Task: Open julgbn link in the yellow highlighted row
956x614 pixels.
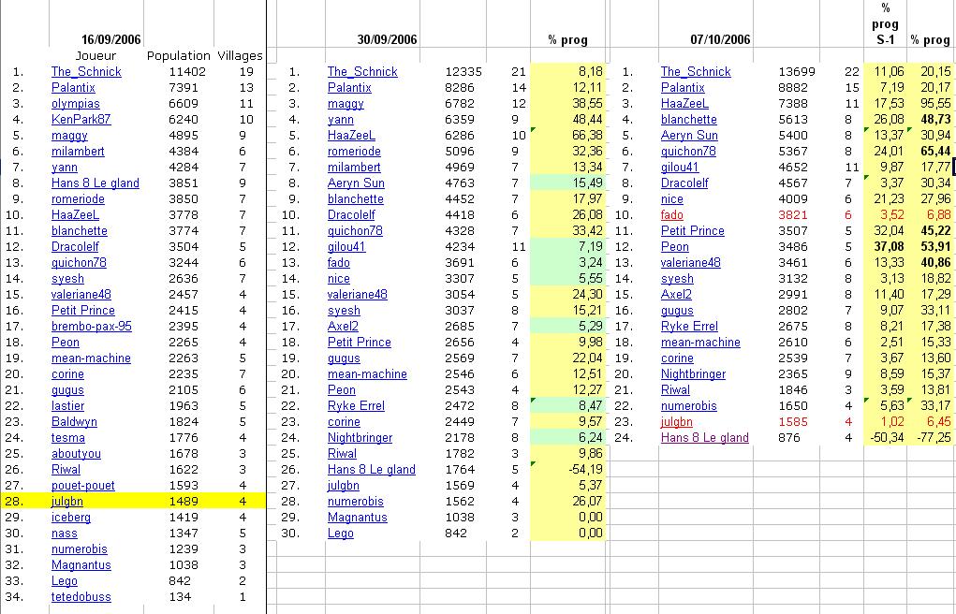Action: [x=67, y=501]
